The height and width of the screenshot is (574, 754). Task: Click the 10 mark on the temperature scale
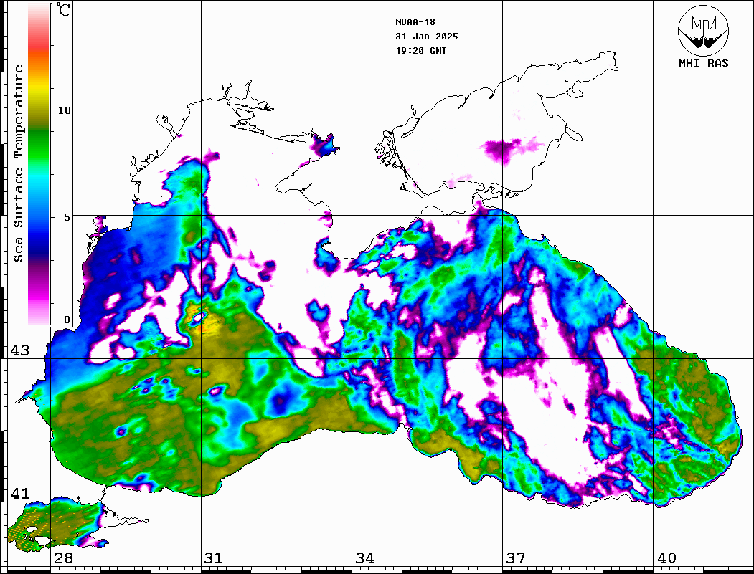click(64, 110)
